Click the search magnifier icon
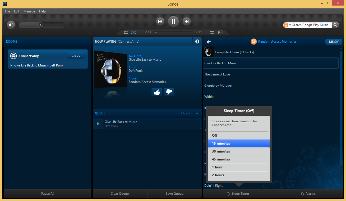This screenshot has width=346, height=201. coord(335,25)
